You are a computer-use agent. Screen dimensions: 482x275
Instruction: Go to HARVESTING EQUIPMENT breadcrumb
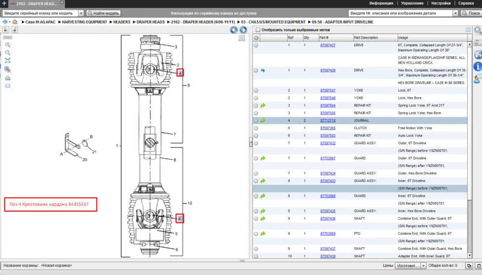[84, 22]
